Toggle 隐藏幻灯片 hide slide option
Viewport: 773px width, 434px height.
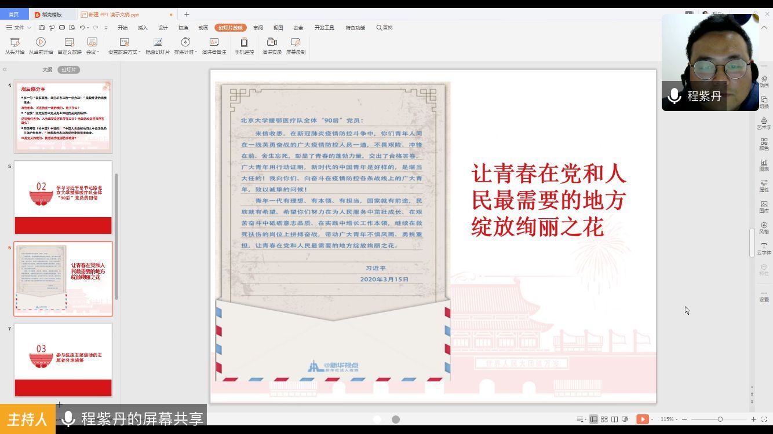pos(157,45)
